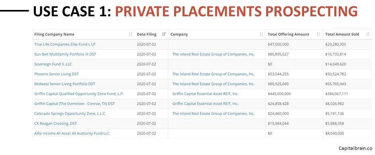The width and height of the screenshot is (375, 155).
Task: Open Alfie Income All Asset Authority Fund
Action: point(72,133)
